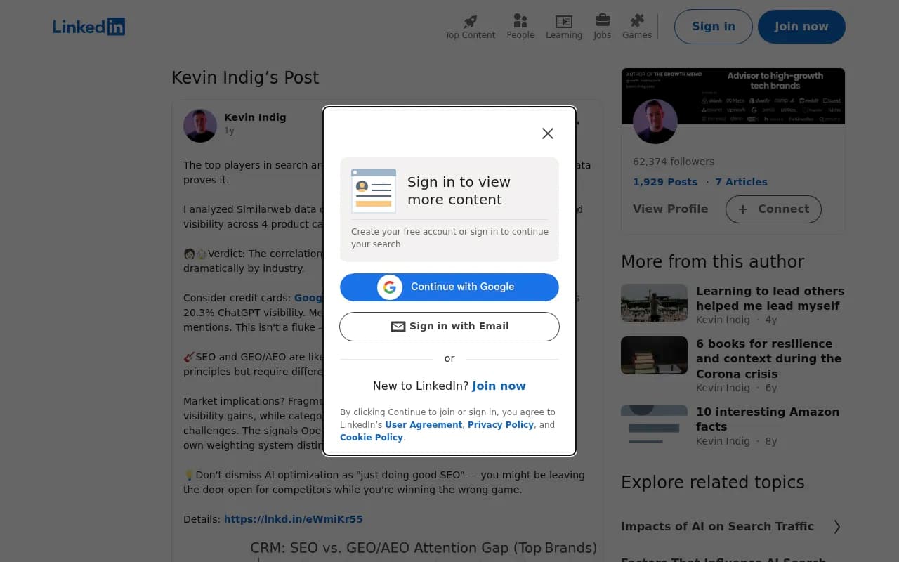Click Kevin Indig's post avatar
This screenshot has height=562, width=899.
(200, 126)
